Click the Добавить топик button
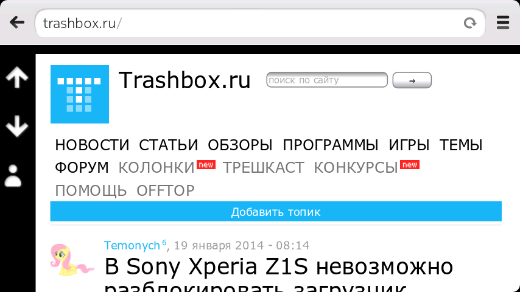 coord(276,211)
